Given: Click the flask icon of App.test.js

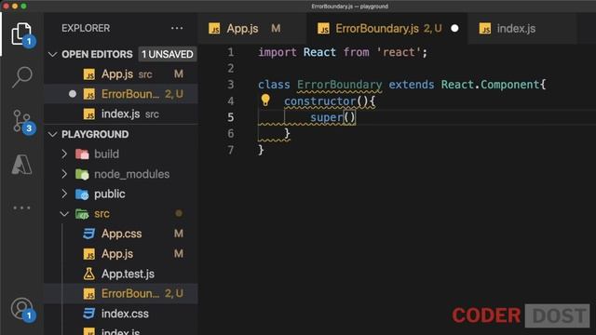Looking at the screenshot, I should point(89,274).
